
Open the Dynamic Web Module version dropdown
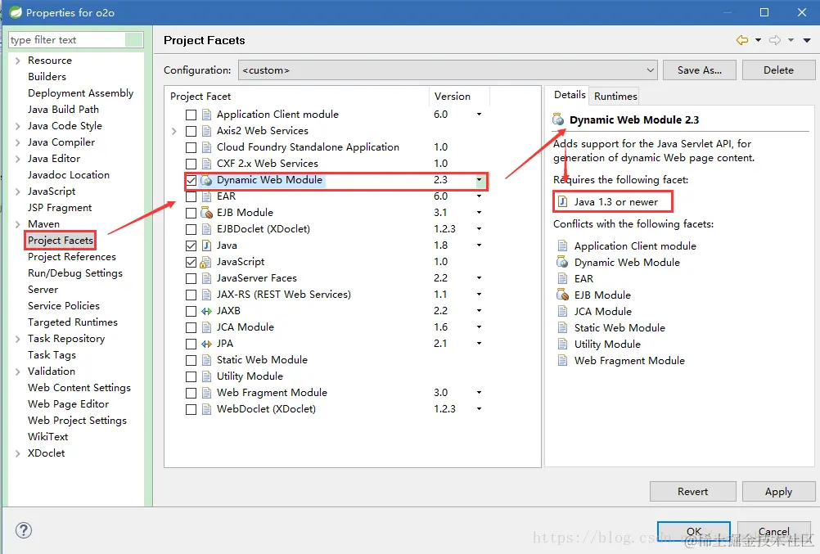pos(479,180)
